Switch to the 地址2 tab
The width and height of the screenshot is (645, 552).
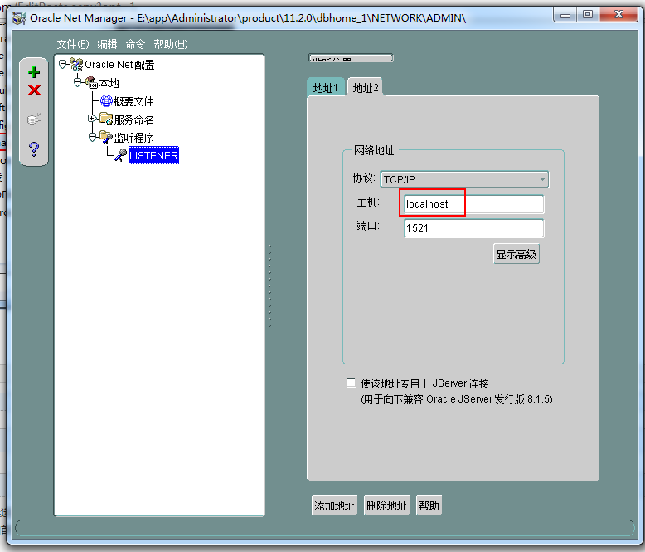pos(366,87)
